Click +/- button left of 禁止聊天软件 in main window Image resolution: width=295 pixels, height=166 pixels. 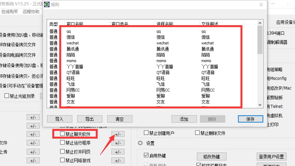[x=33, y=134]
